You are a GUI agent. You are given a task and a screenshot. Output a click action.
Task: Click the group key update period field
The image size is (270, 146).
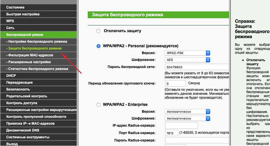175,84
